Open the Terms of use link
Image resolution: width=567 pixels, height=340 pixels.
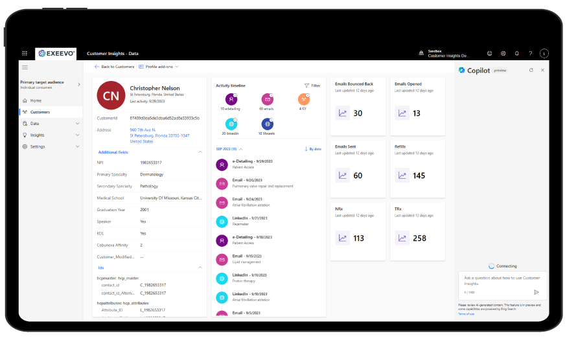pyautogui.click(x=466, y=314)
